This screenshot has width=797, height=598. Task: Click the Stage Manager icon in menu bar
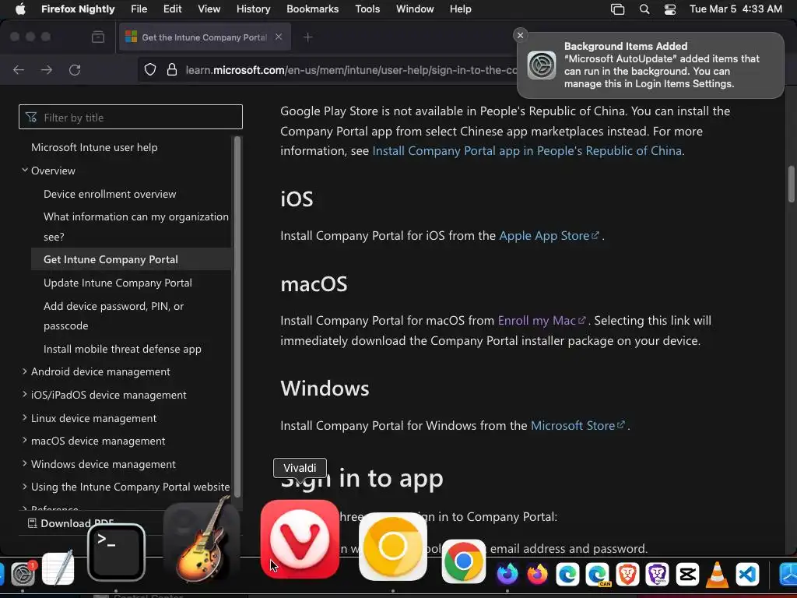617,9
